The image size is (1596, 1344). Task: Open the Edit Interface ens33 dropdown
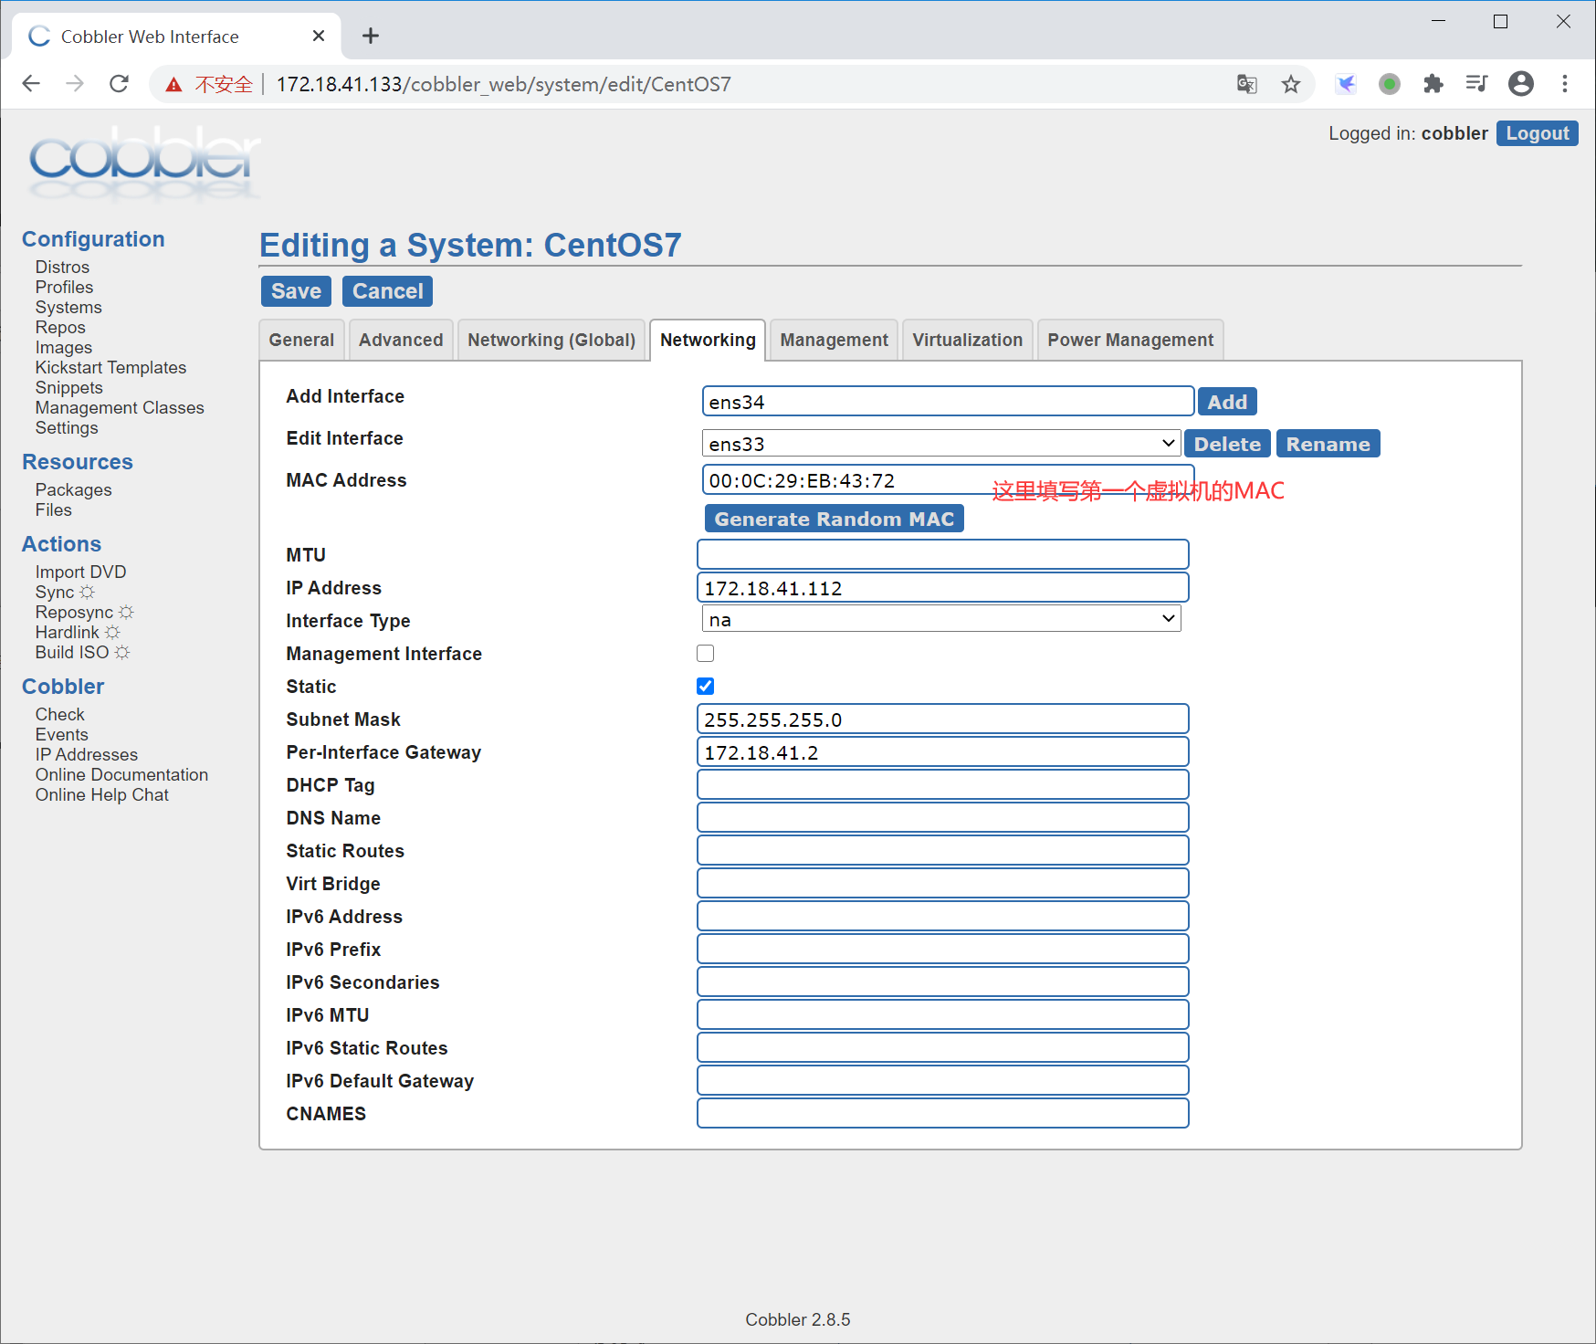940,444
